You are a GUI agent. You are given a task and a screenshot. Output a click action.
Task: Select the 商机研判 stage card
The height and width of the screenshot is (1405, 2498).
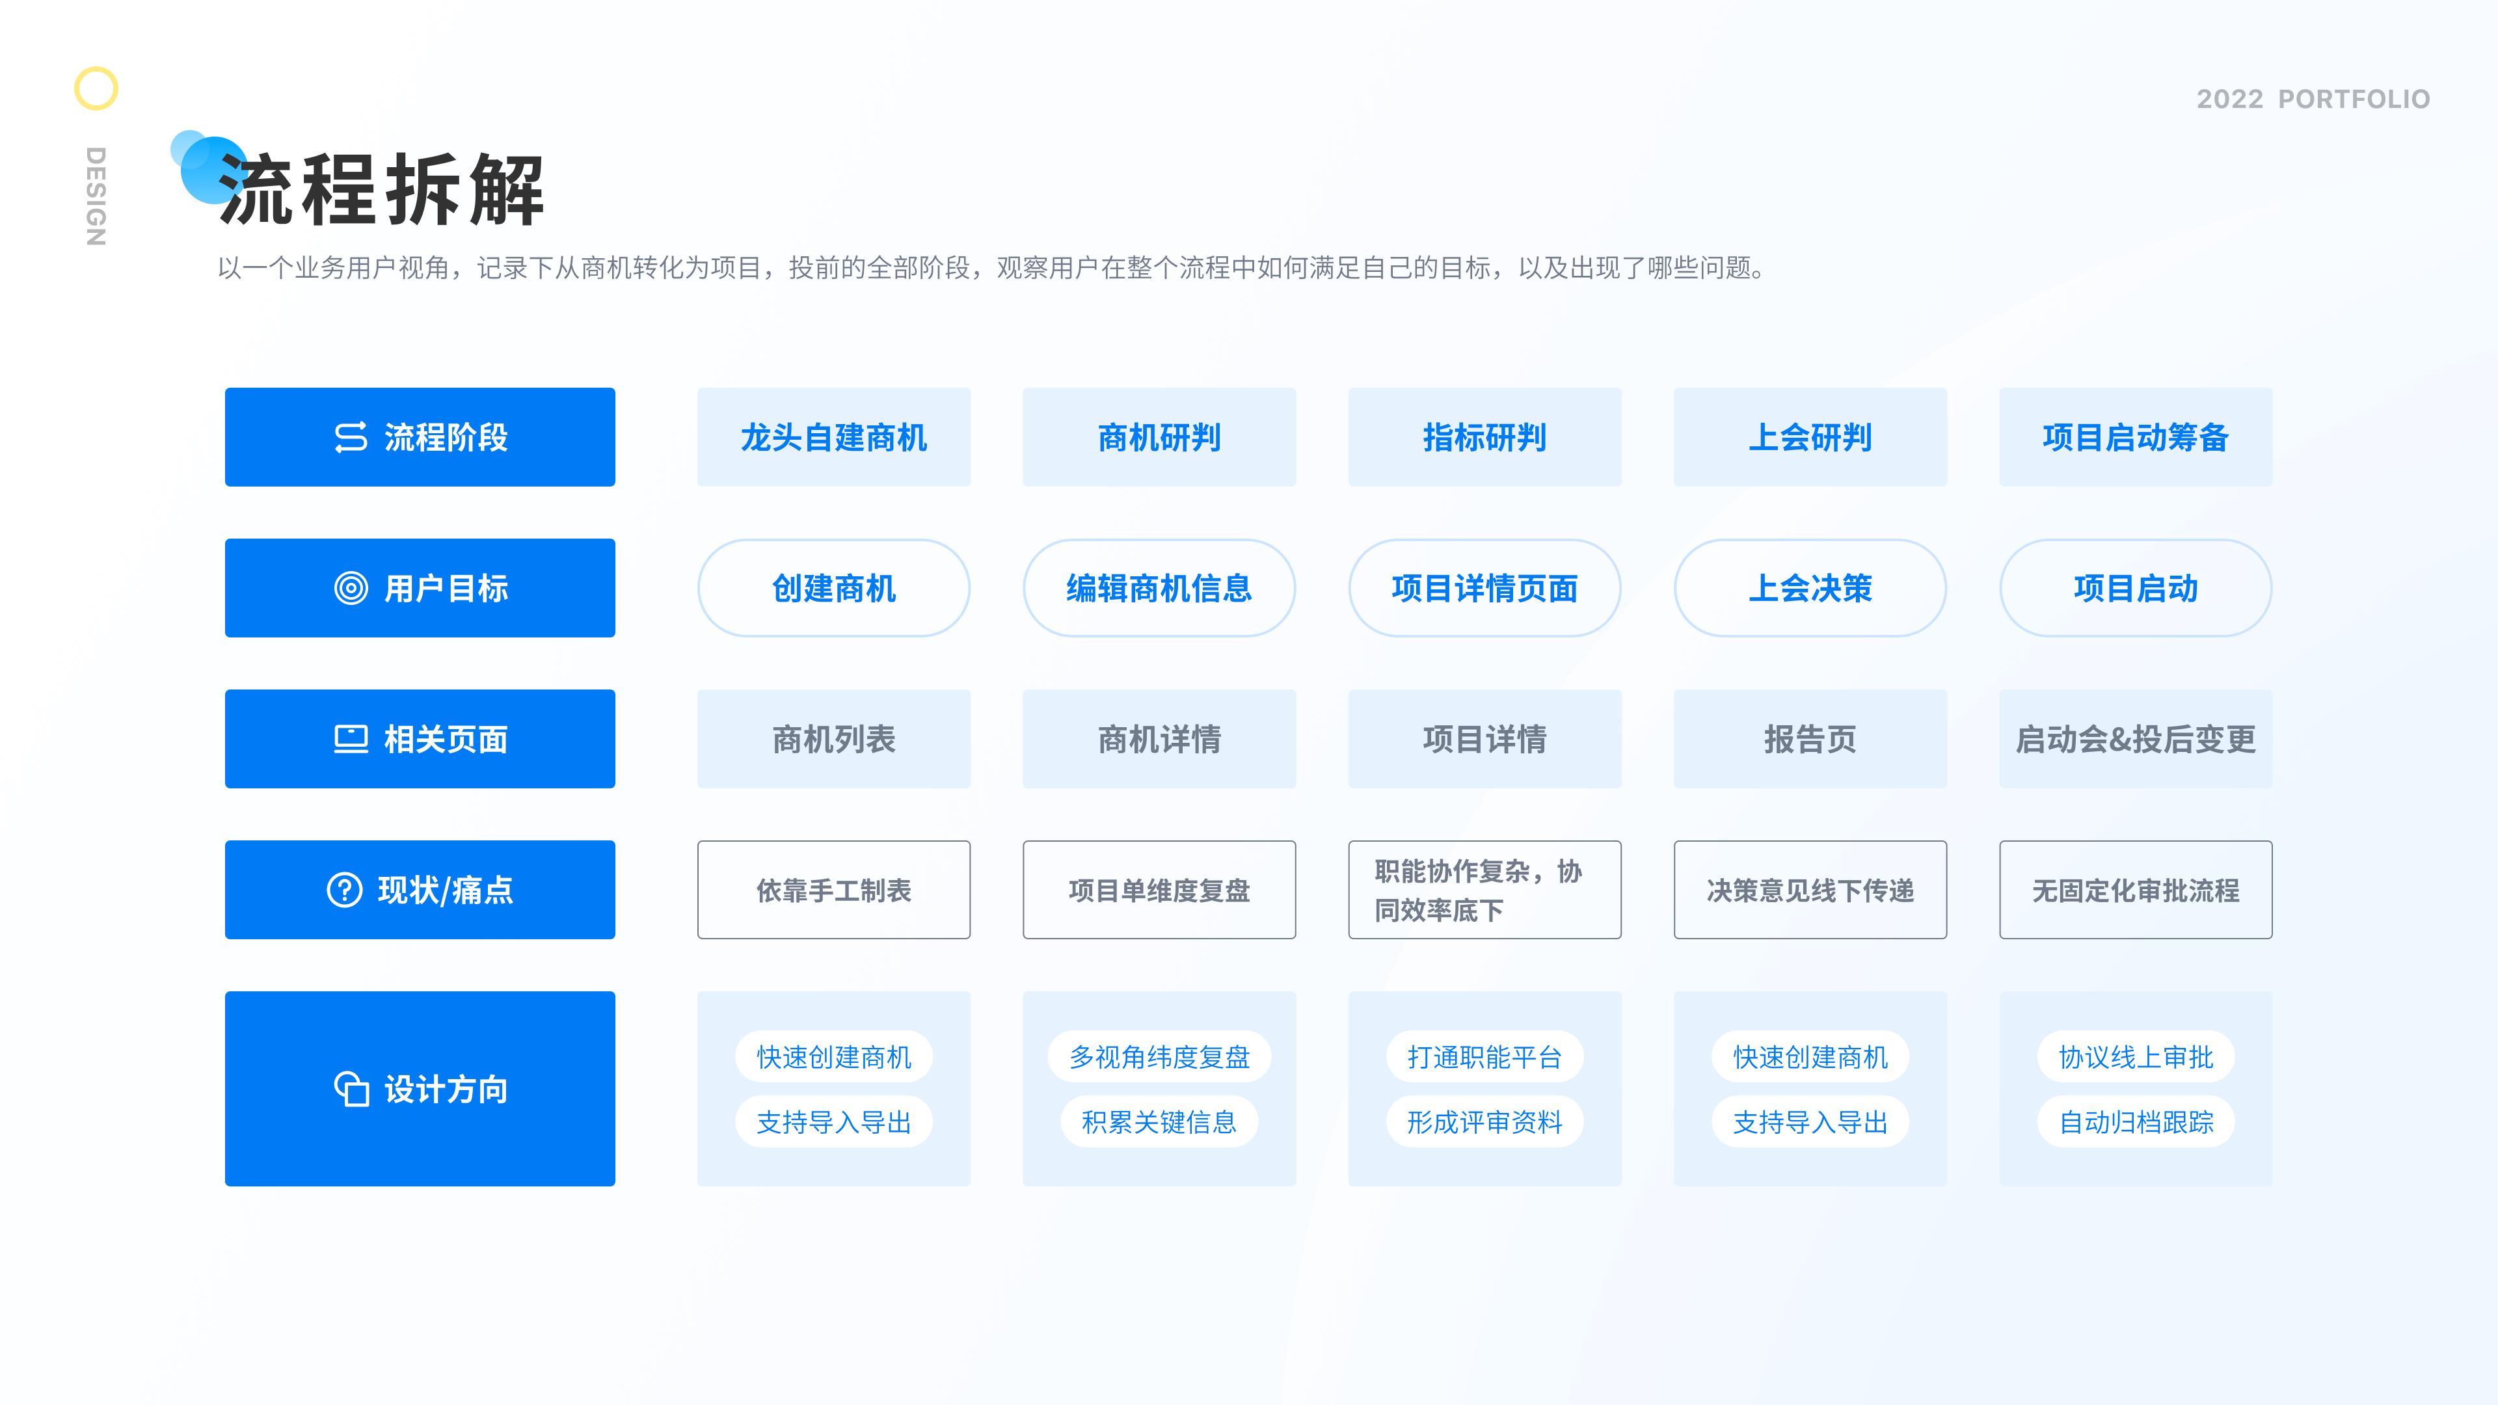click(x=1159, y=437)
